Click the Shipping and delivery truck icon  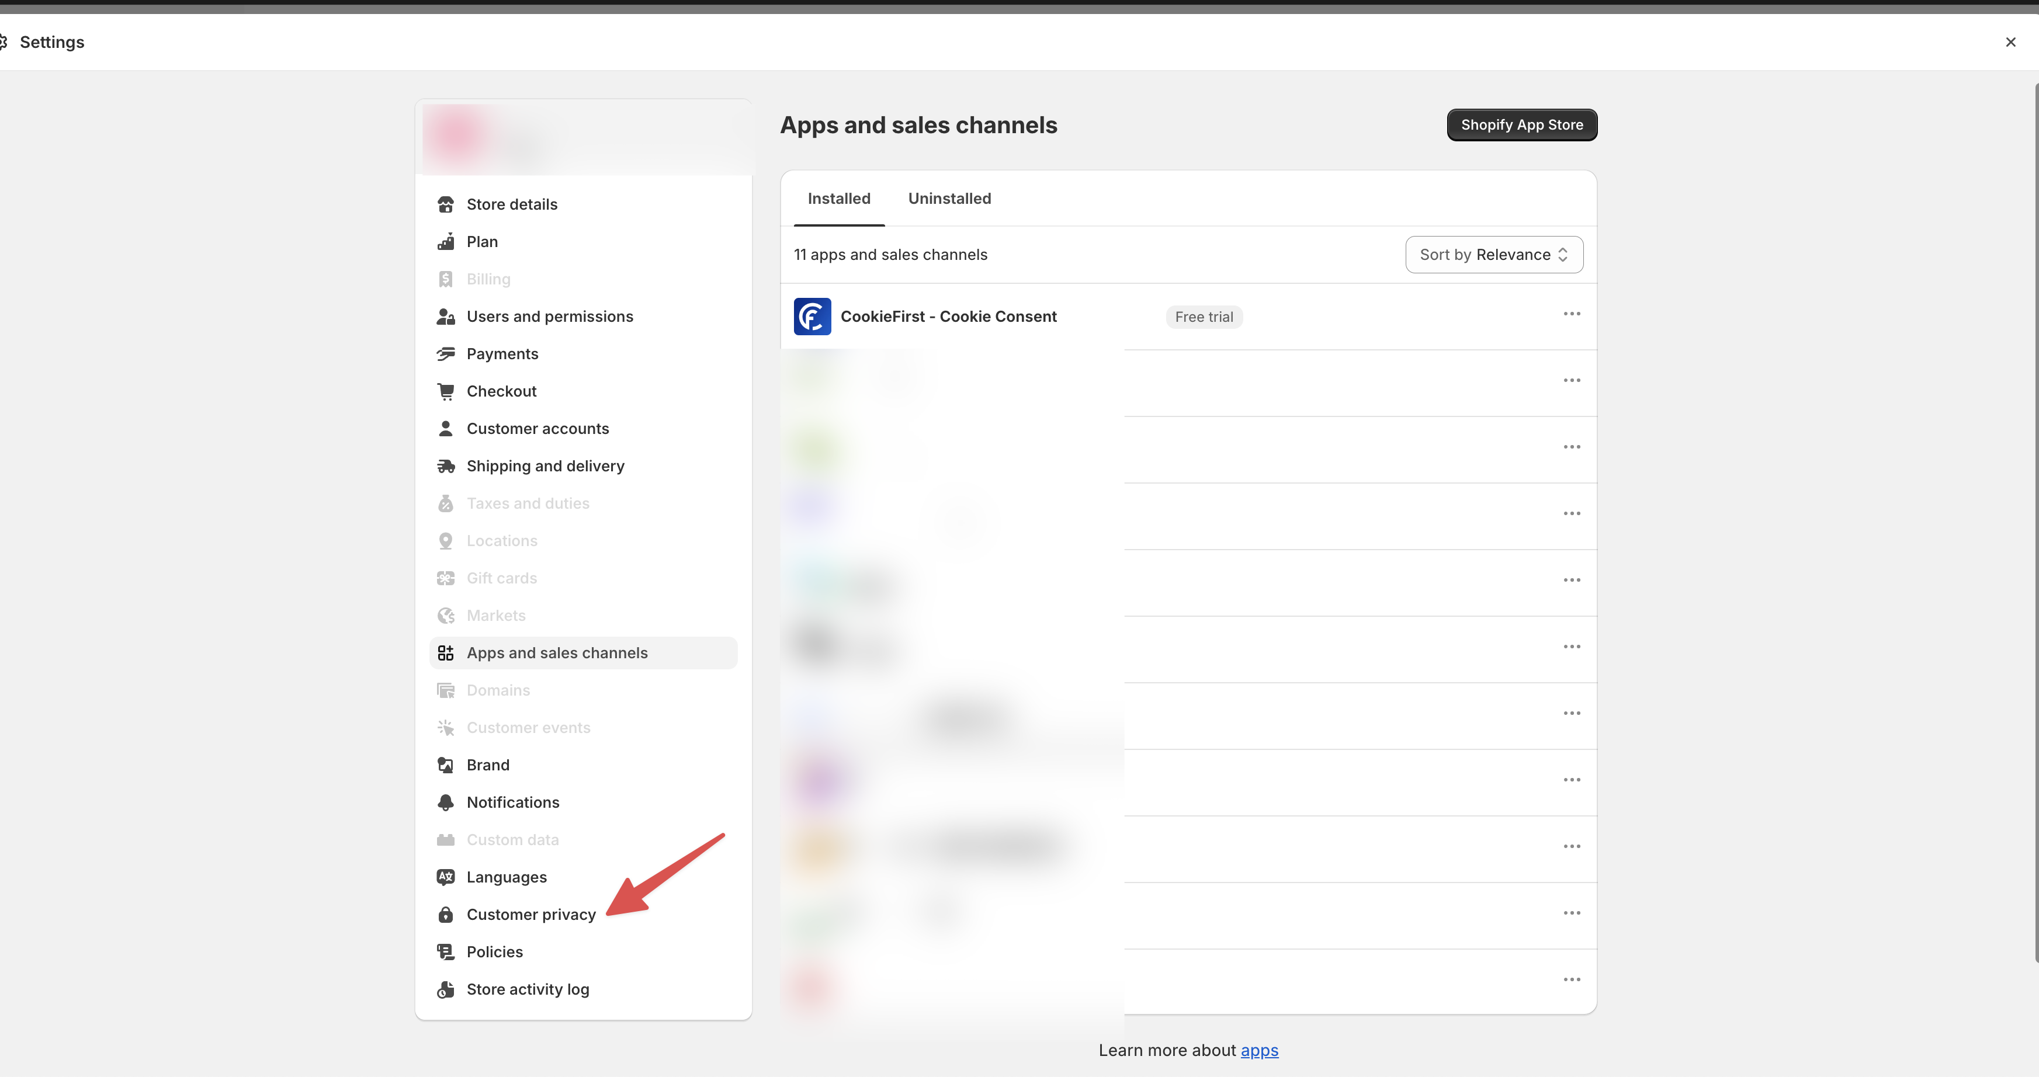click(x=446, y=465)
